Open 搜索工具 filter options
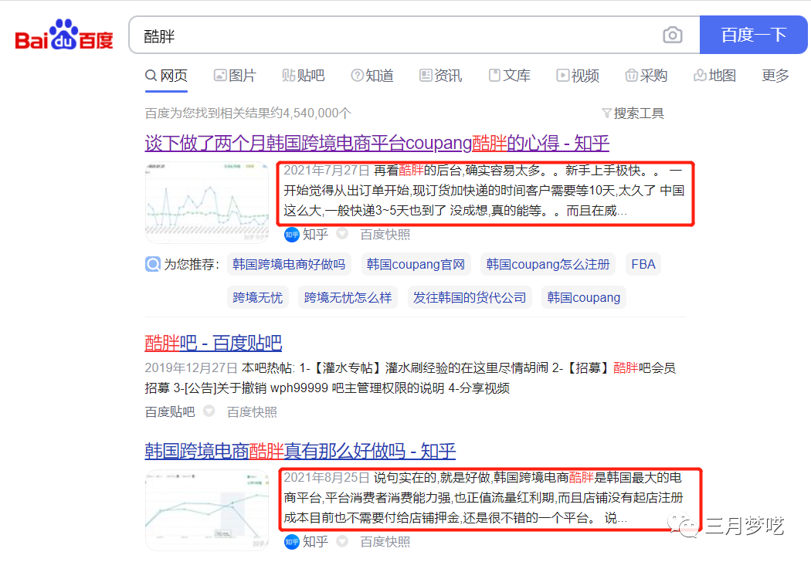This screenshot has width=811, height=562. (x=633, y=113)
